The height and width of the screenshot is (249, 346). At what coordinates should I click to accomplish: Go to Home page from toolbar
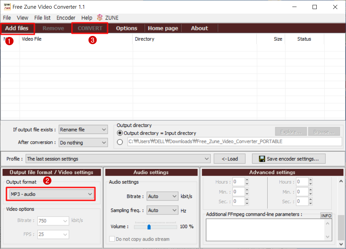coord(163,28)
